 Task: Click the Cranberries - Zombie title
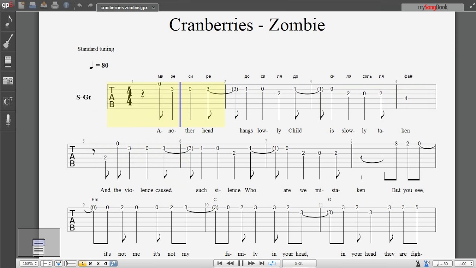click(247, 25)
